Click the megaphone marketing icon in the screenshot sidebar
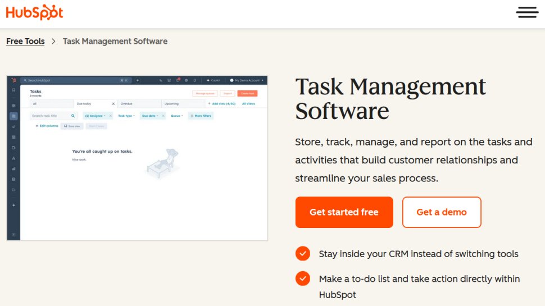This screenshot has width=545, height=306. (x=13, y=126)
